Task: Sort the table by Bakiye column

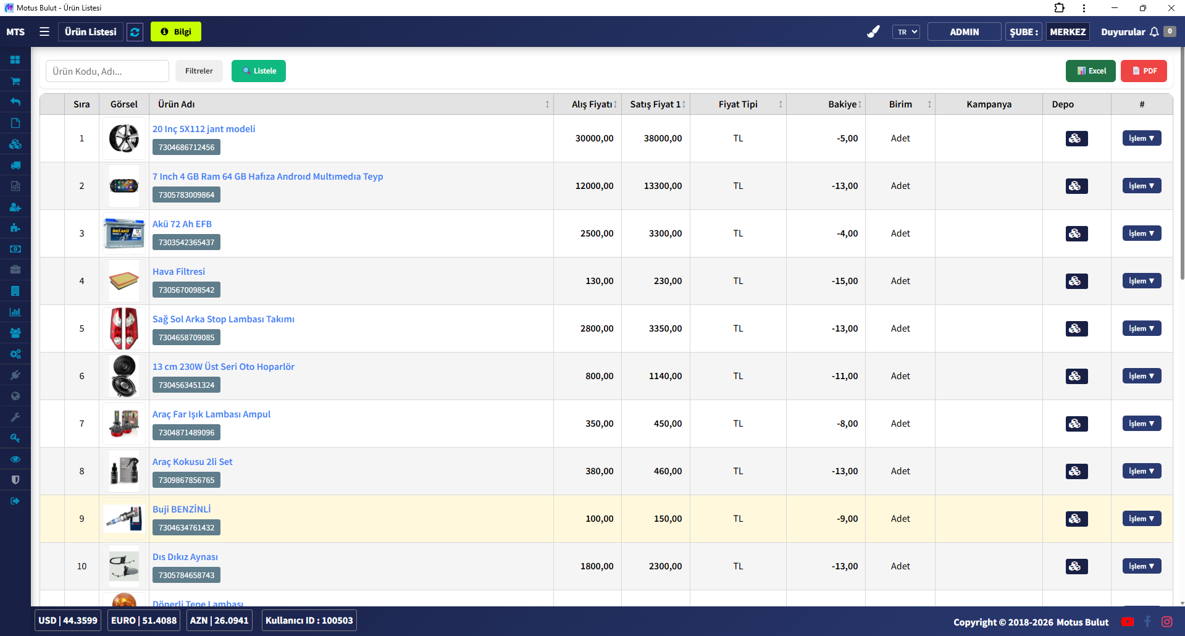Action: (843, 104)
